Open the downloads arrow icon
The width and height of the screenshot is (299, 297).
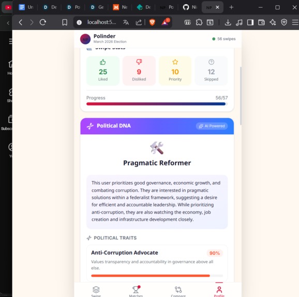click(x=228, y=22)
